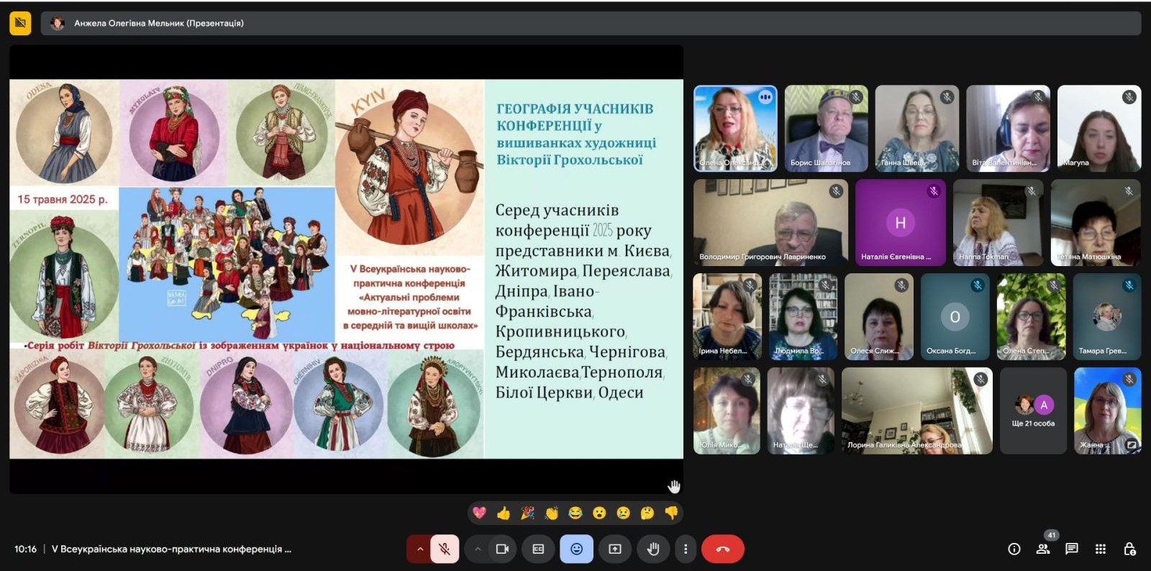Image resolution: width=1151 pixels, height=571 pixels.
Task: Start presenting your screen
Action: coord(615,549)
